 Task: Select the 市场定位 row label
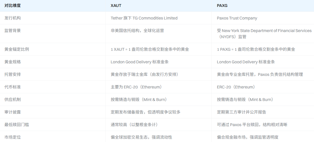[x=13, y=137]
